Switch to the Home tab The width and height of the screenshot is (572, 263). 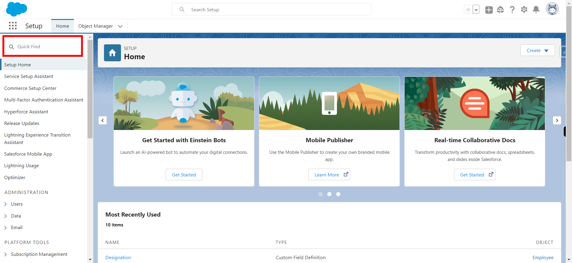[x=63, y=26]
